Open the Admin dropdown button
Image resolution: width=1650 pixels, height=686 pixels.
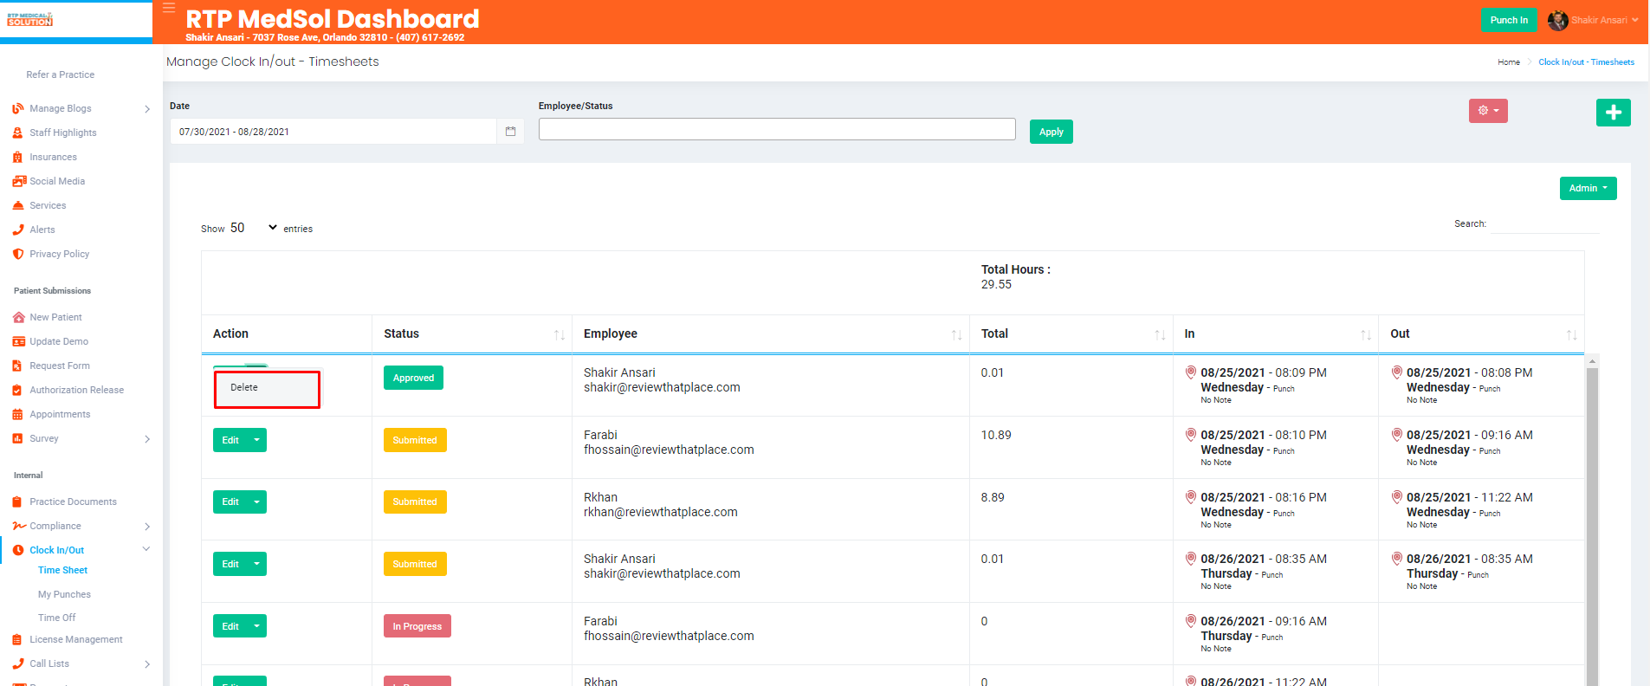pyautogui.click(x=1589, y=188)
